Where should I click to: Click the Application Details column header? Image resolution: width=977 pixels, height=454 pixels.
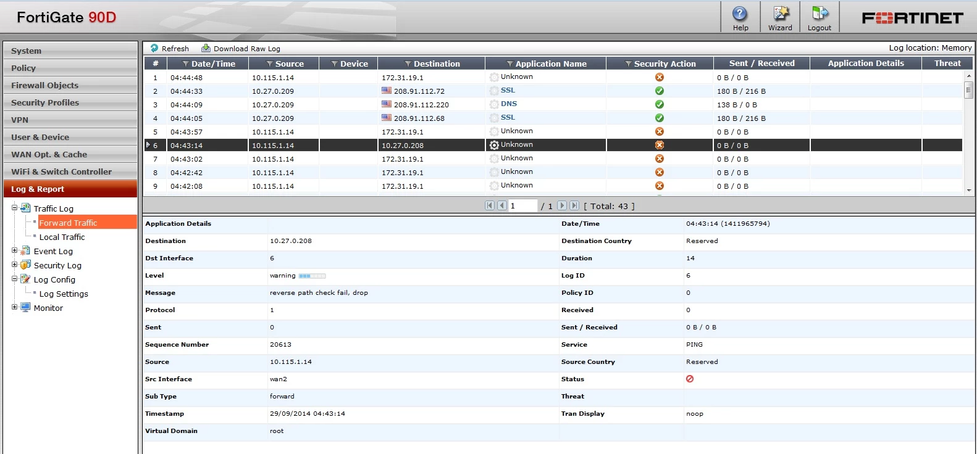coord(866,63)
